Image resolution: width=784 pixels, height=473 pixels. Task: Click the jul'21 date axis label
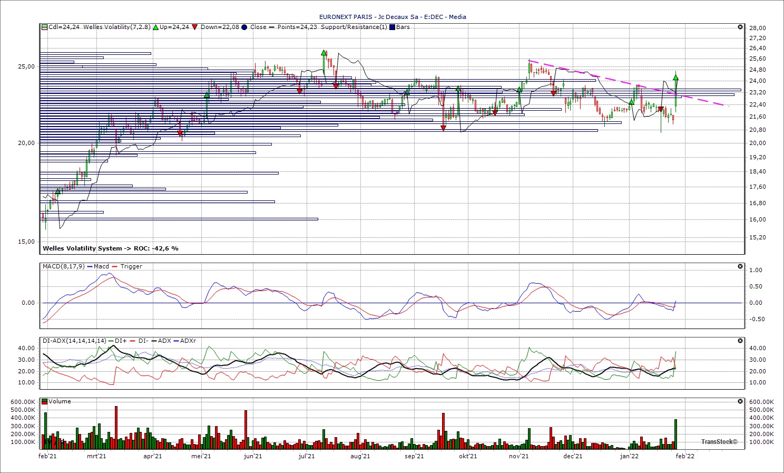pos(306,456)
